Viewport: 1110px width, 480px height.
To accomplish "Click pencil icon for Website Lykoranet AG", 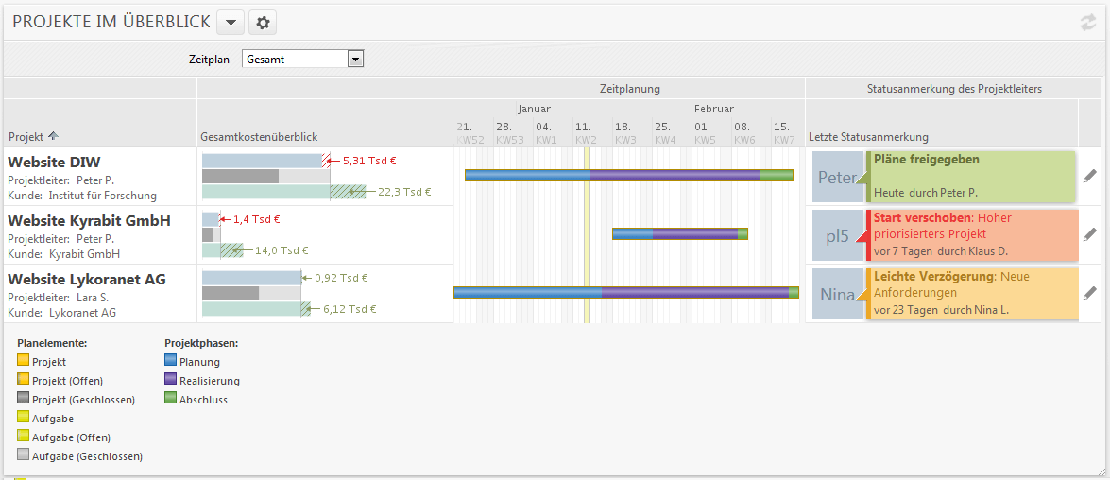I will click(x=1090, y=294).
